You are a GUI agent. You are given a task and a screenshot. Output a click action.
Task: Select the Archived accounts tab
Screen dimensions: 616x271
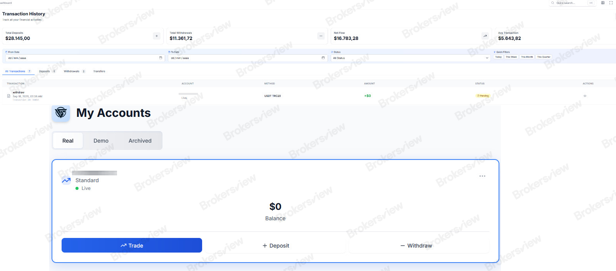pos(140,141)
